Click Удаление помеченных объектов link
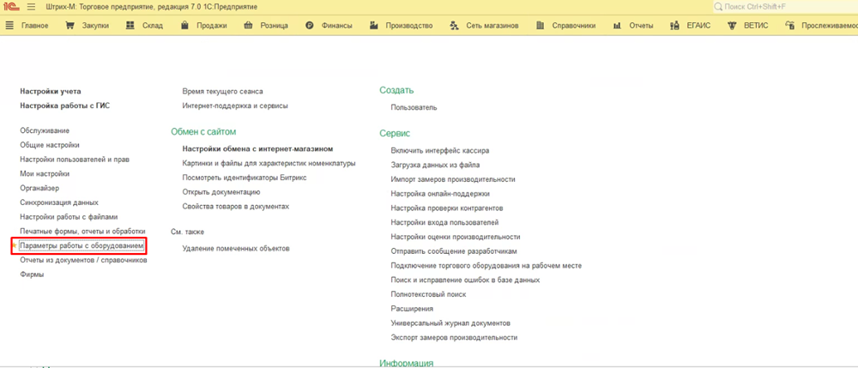This screenshot has width=858, height=368. [236, 249]
